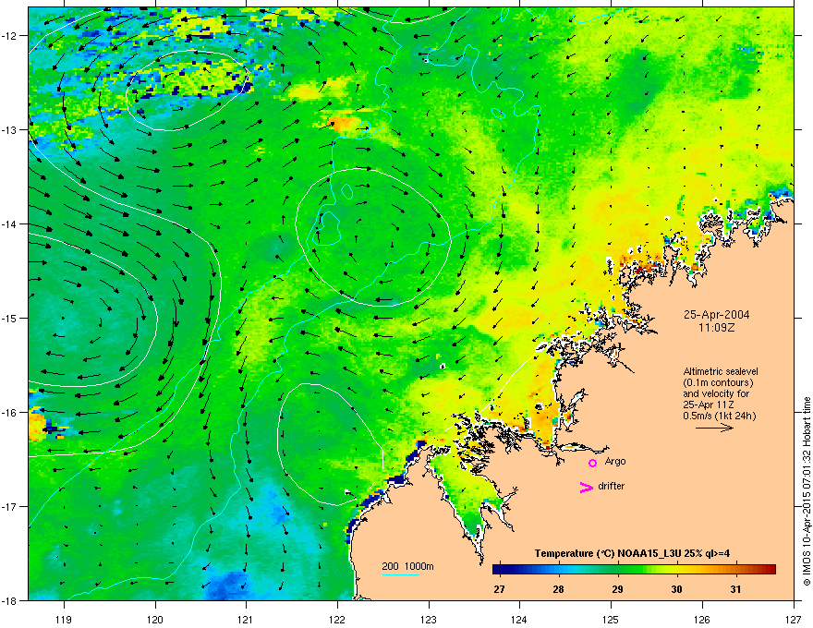
Task: Click the latitude axis label '-15'
Action: click(10, 318)
